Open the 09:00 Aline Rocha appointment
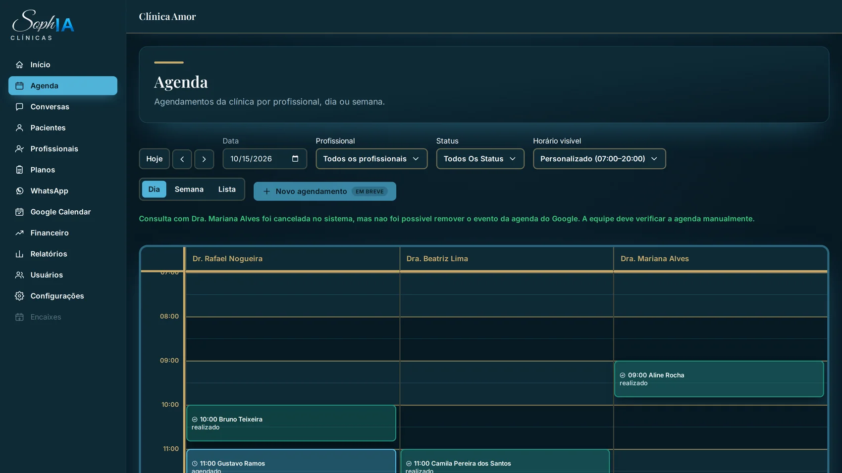Image resolution: width=842 pixels, height=473 pixels. point(719,379)
